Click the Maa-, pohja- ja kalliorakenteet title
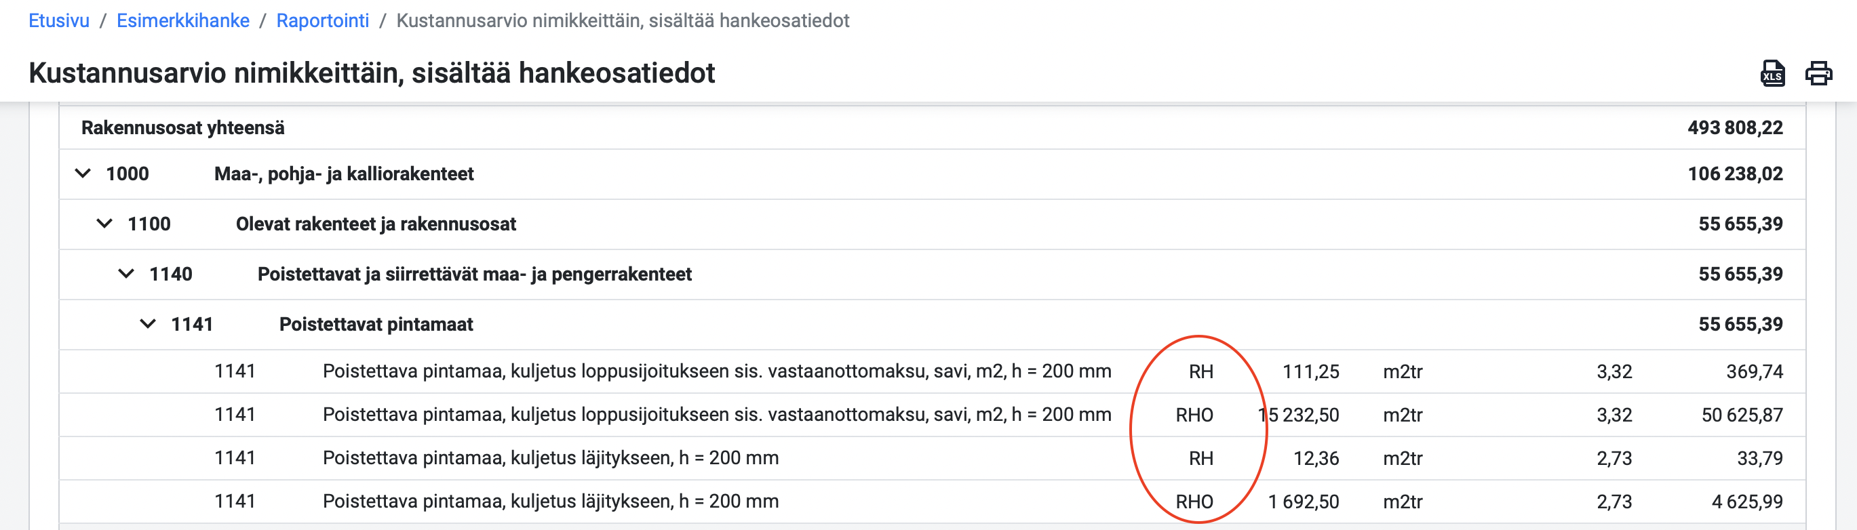This screenshot has width=1857, height=530. [x=344, y=174]
